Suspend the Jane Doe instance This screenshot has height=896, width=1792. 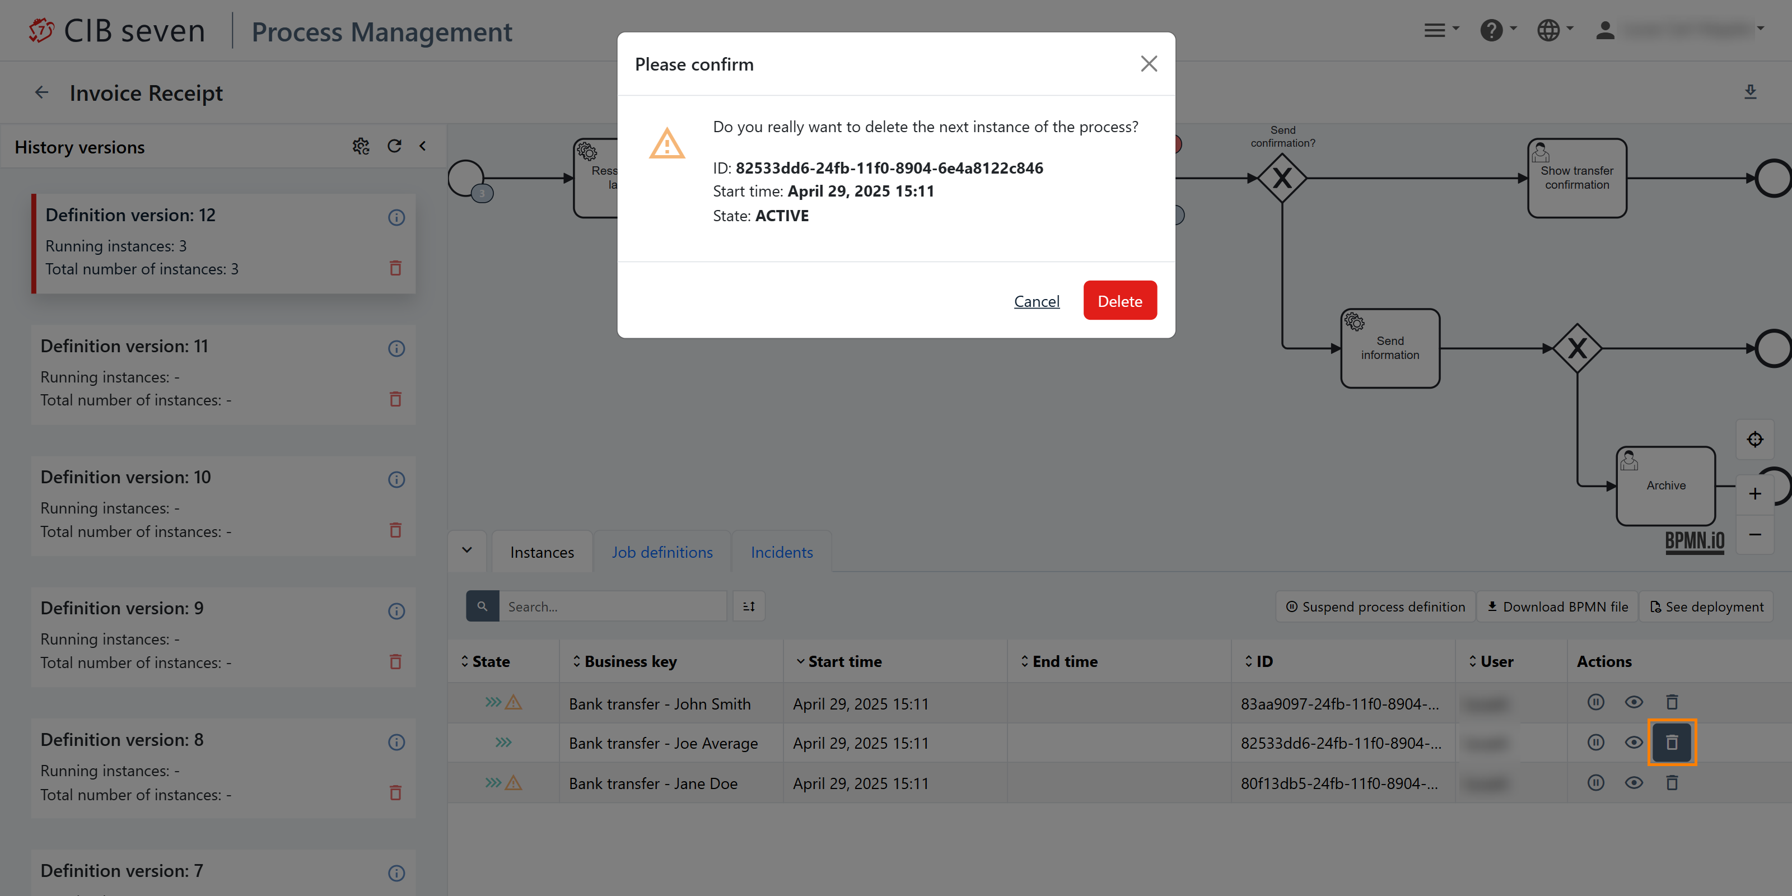pos(1596,783)
